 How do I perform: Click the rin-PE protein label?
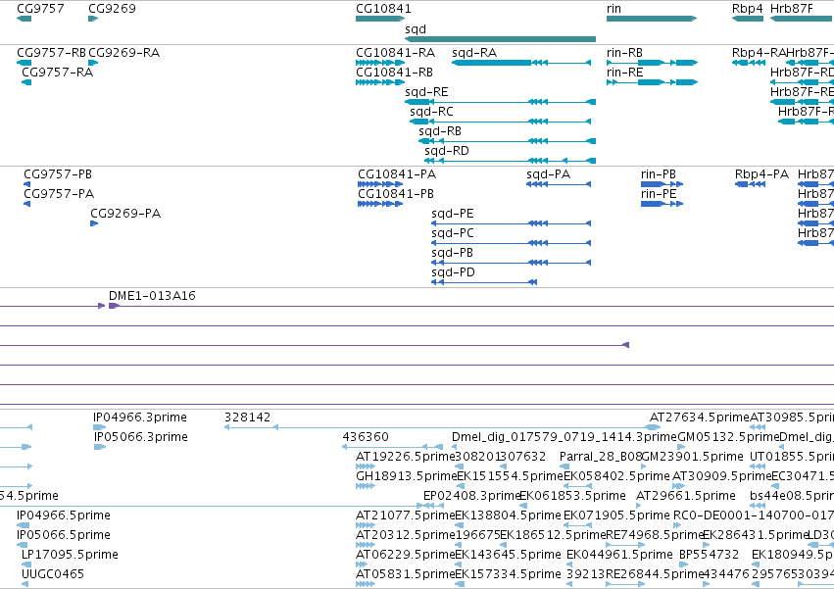(x=659, y=194)
